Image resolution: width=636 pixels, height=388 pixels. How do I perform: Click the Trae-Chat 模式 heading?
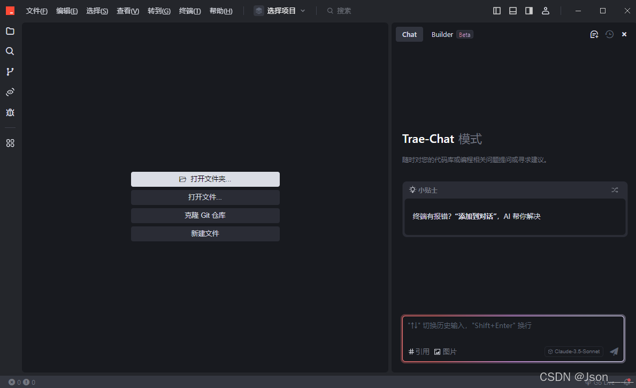[442, 139]
